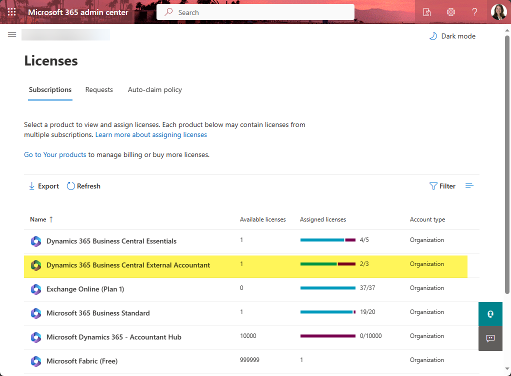Click the Filter button label
This screenshot has height=376, width=511.
[447, 186]
